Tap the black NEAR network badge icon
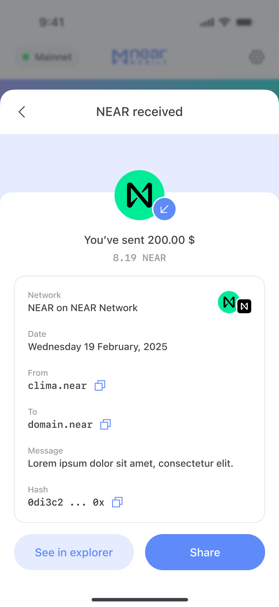This screenshot has width=279, height=607. (x=244, y=306)
